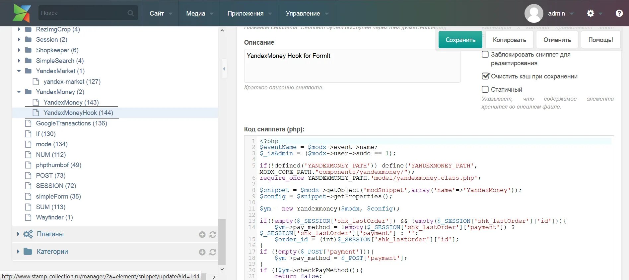Refresh the Плагины section
This screenshot has width=629, height=280.
point(213,235)
